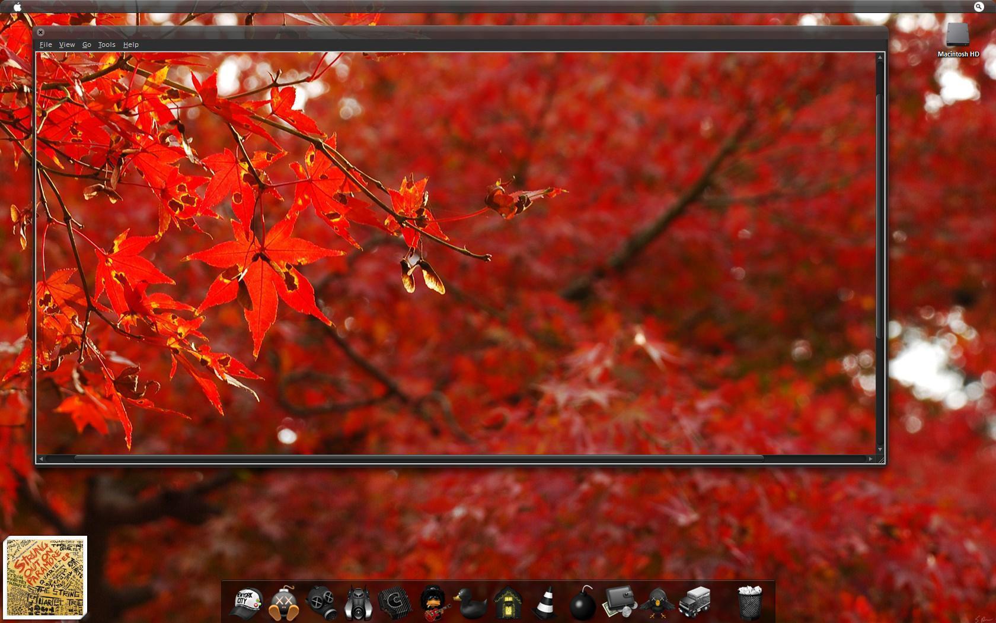Click the horizontal scrollbar right arrow

870,459
